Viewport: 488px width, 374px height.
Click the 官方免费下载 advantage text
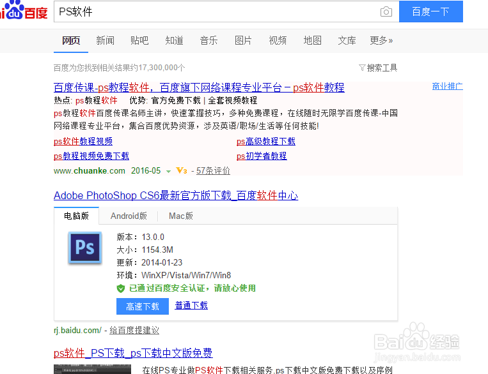click(176, 100)
